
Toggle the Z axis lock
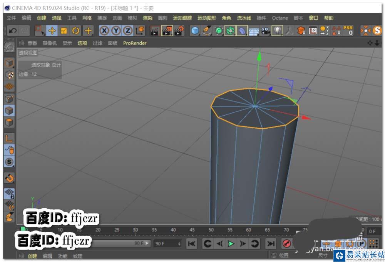[127, 31]
